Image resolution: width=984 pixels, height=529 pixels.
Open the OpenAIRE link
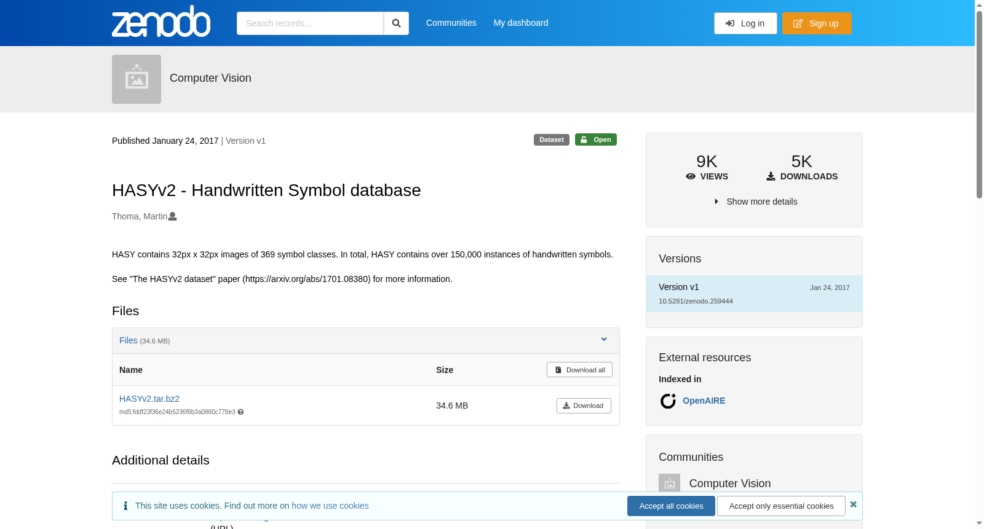point(704,401)
